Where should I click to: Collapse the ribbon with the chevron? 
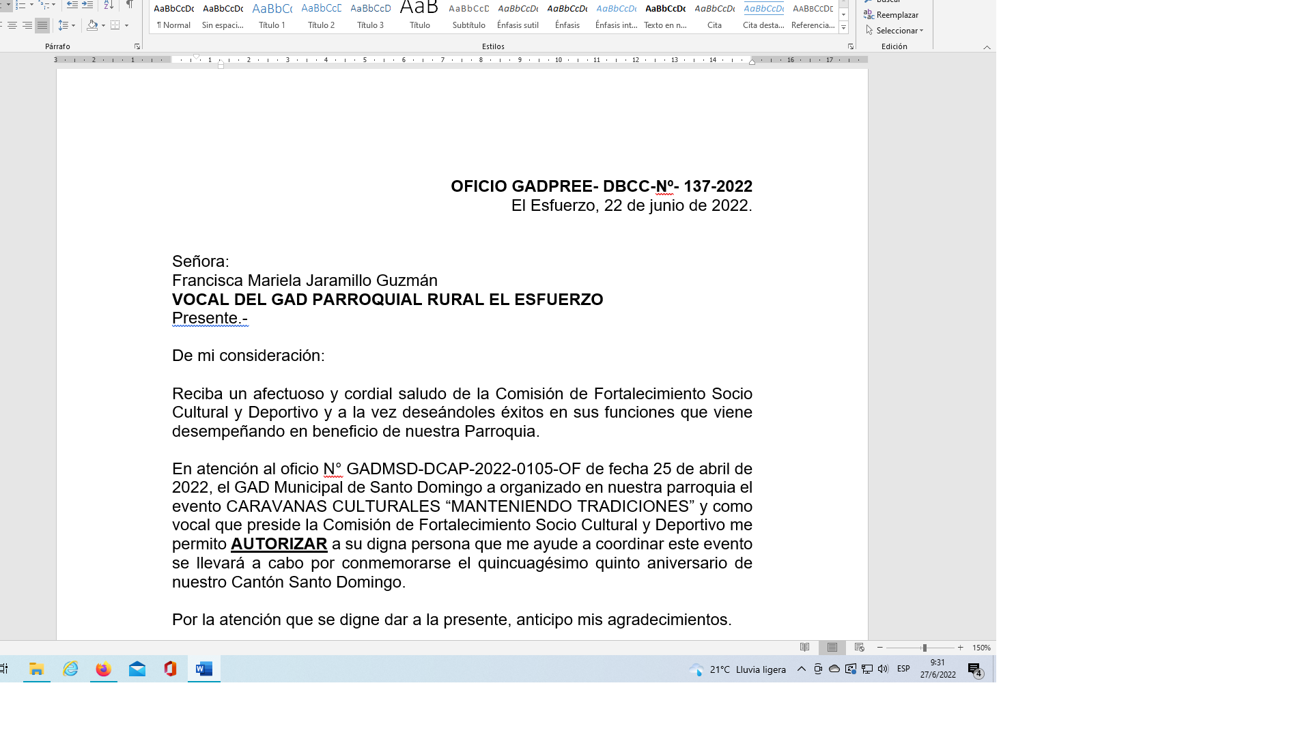(x=987, y=47)
